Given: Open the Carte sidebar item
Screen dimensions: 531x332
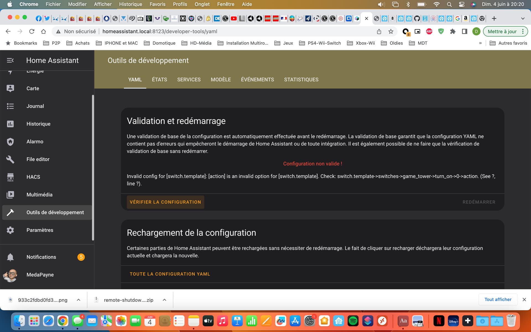Looking at the screenshot, I should (x=47, y=88).
